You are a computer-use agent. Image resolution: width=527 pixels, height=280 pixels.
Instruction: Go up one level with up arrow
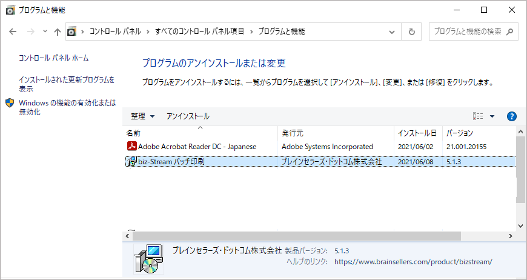(58, 32)
